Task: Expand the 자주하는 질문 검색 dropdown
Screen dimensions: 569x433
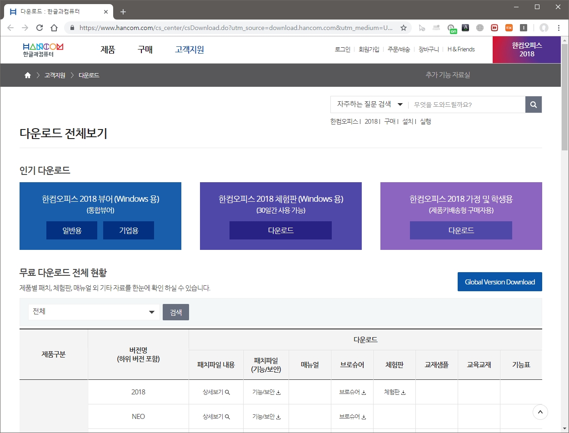Action: [x=369, y=105]
